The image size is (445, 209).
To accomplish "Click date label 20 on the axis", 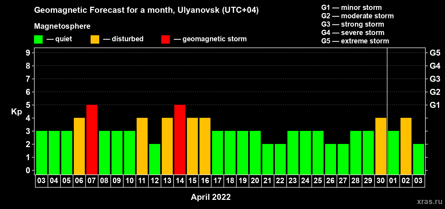I will (x=255, y=181).
